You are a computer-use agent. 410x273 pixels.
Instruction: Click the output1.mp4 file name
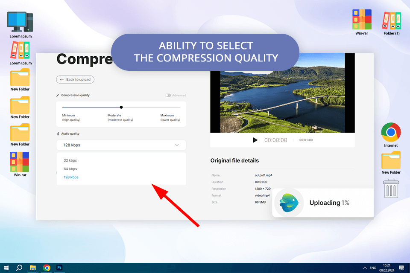point(264,175)
